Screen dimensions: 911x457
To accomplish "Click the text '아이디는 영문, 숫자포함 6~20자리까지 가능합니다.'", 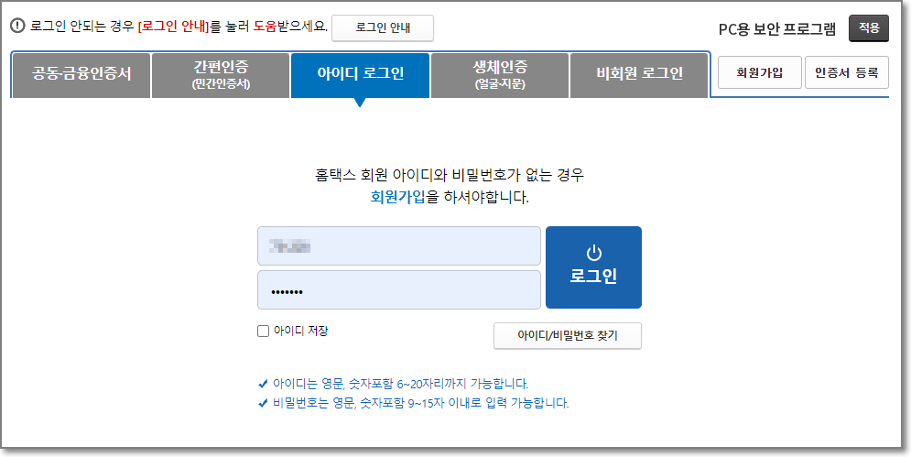I will [401, 384].
